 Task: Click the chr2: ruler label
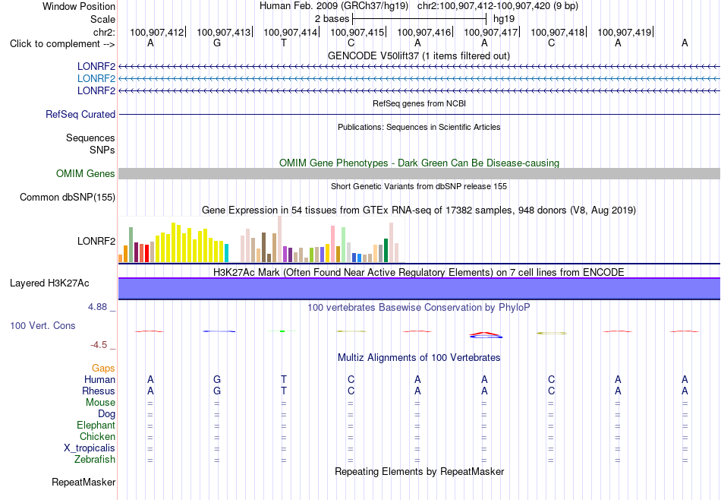pos(104,32)
